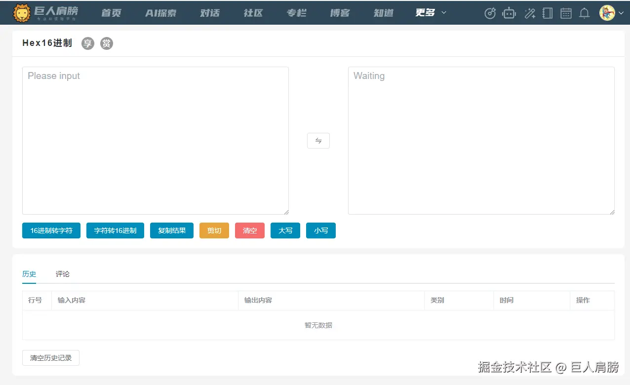This screenshot has width=630, height=385.
Task: Click the 大写 uppercase button
Action: coord(285,231)
